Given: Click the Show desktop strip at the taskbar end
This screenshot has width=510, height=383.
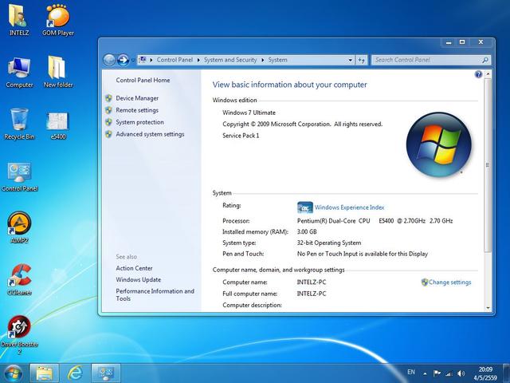Looking at the screenshot, I should coord(507,373).
